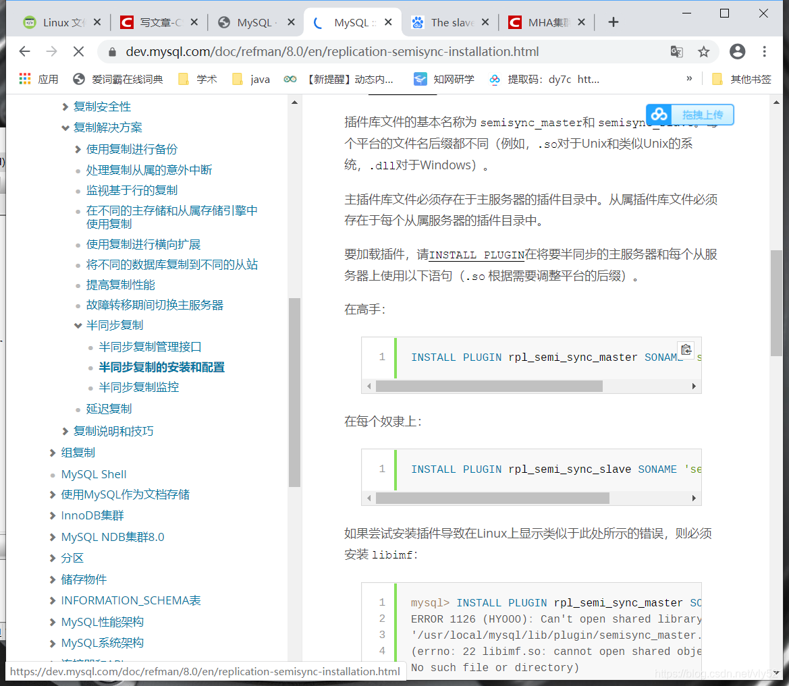
Task: Collapse the 半同步复制 tree node
Action: (78, 325)
